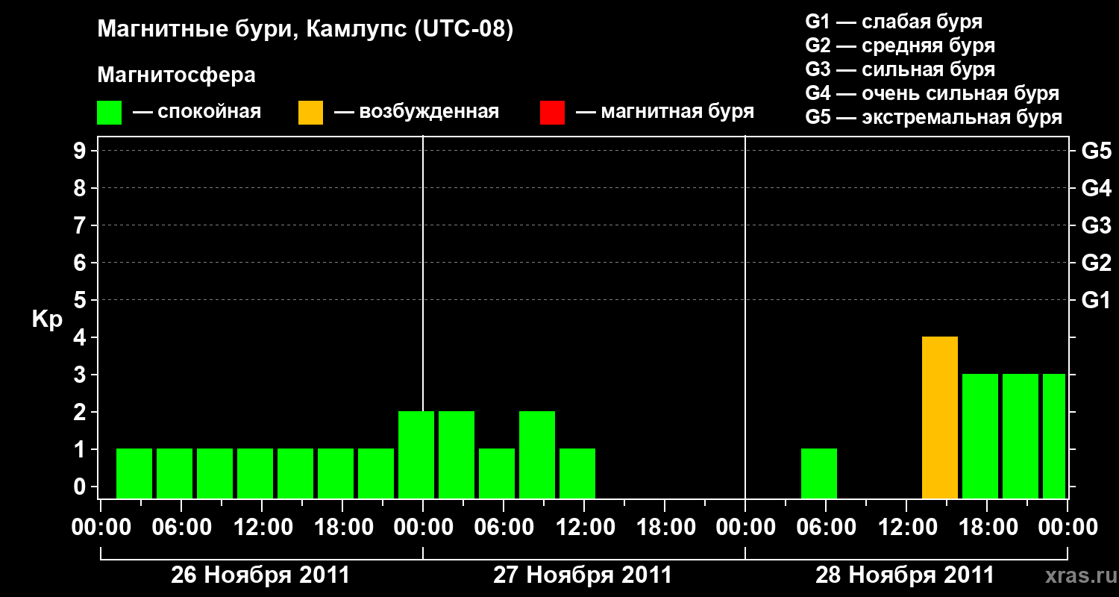Click the '27 Ноября 2011' date label
The image size is (1119, 597).
tap(583, 575)
